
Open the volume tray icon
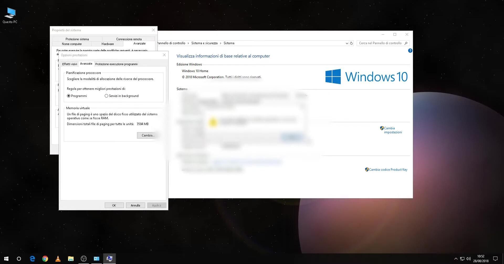pyautogui.click(x=469, y=259)
